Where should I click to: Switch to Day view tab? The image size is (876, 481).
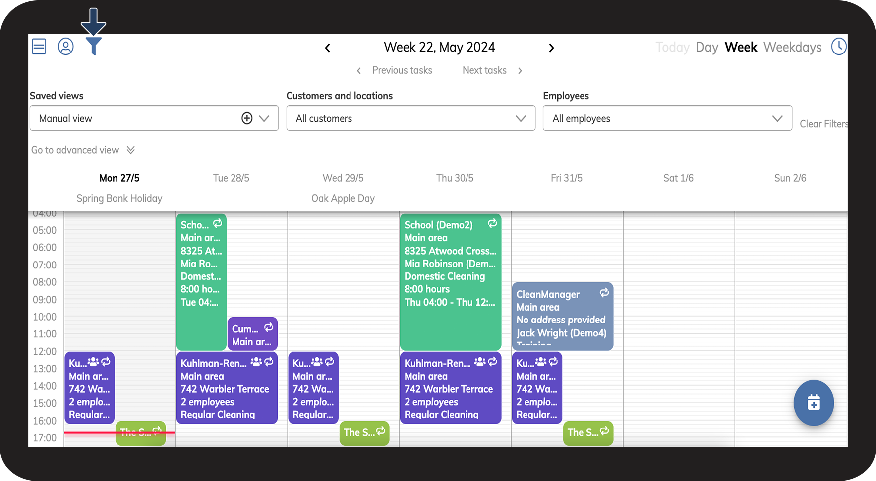click(x=706, y=48)
